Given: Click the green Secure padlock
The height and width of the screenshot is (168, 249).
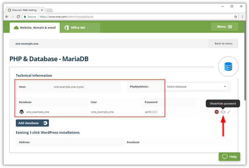Looking at the screenshot, I should [x=25, y=17].
